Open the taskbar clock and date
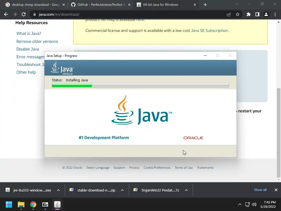 click(268, 204)
